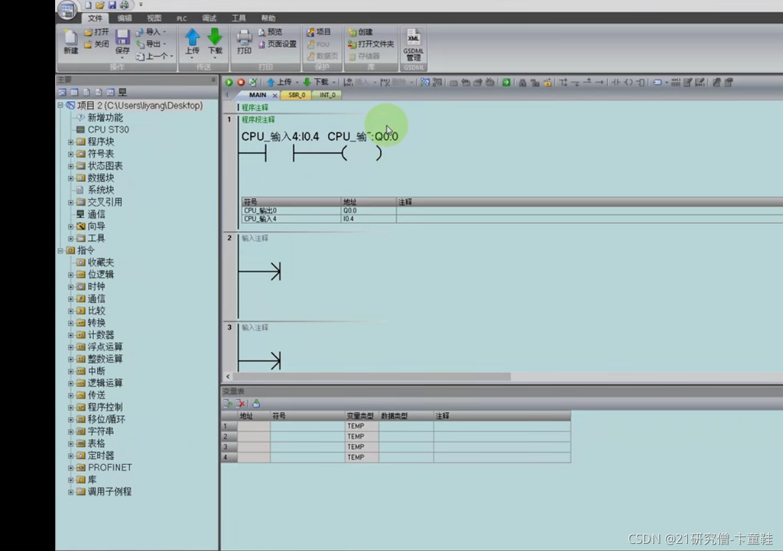
Task: Click the editor toolbar green Download arrow
Action: [x=307, y=83]
